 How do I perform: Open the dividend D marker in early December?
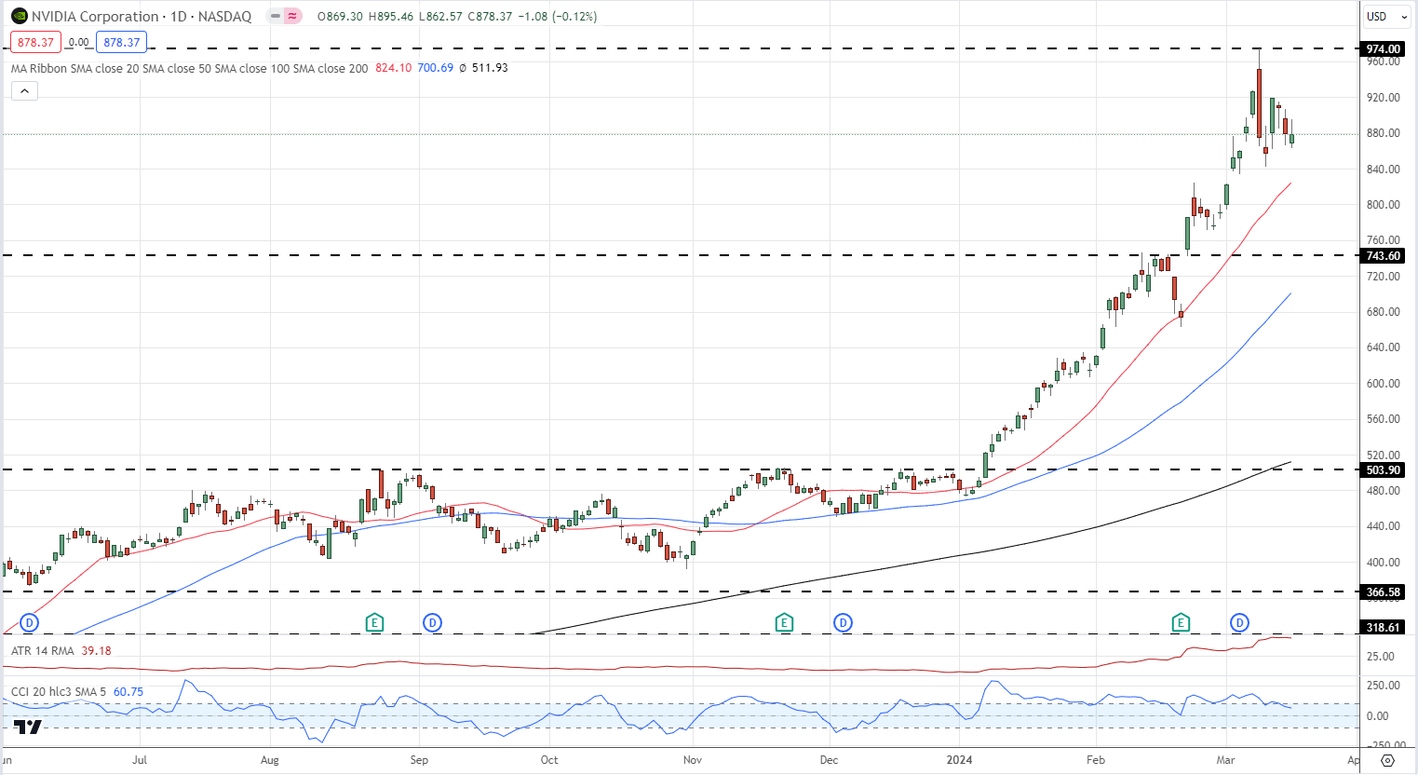click(x=843, y=622)
